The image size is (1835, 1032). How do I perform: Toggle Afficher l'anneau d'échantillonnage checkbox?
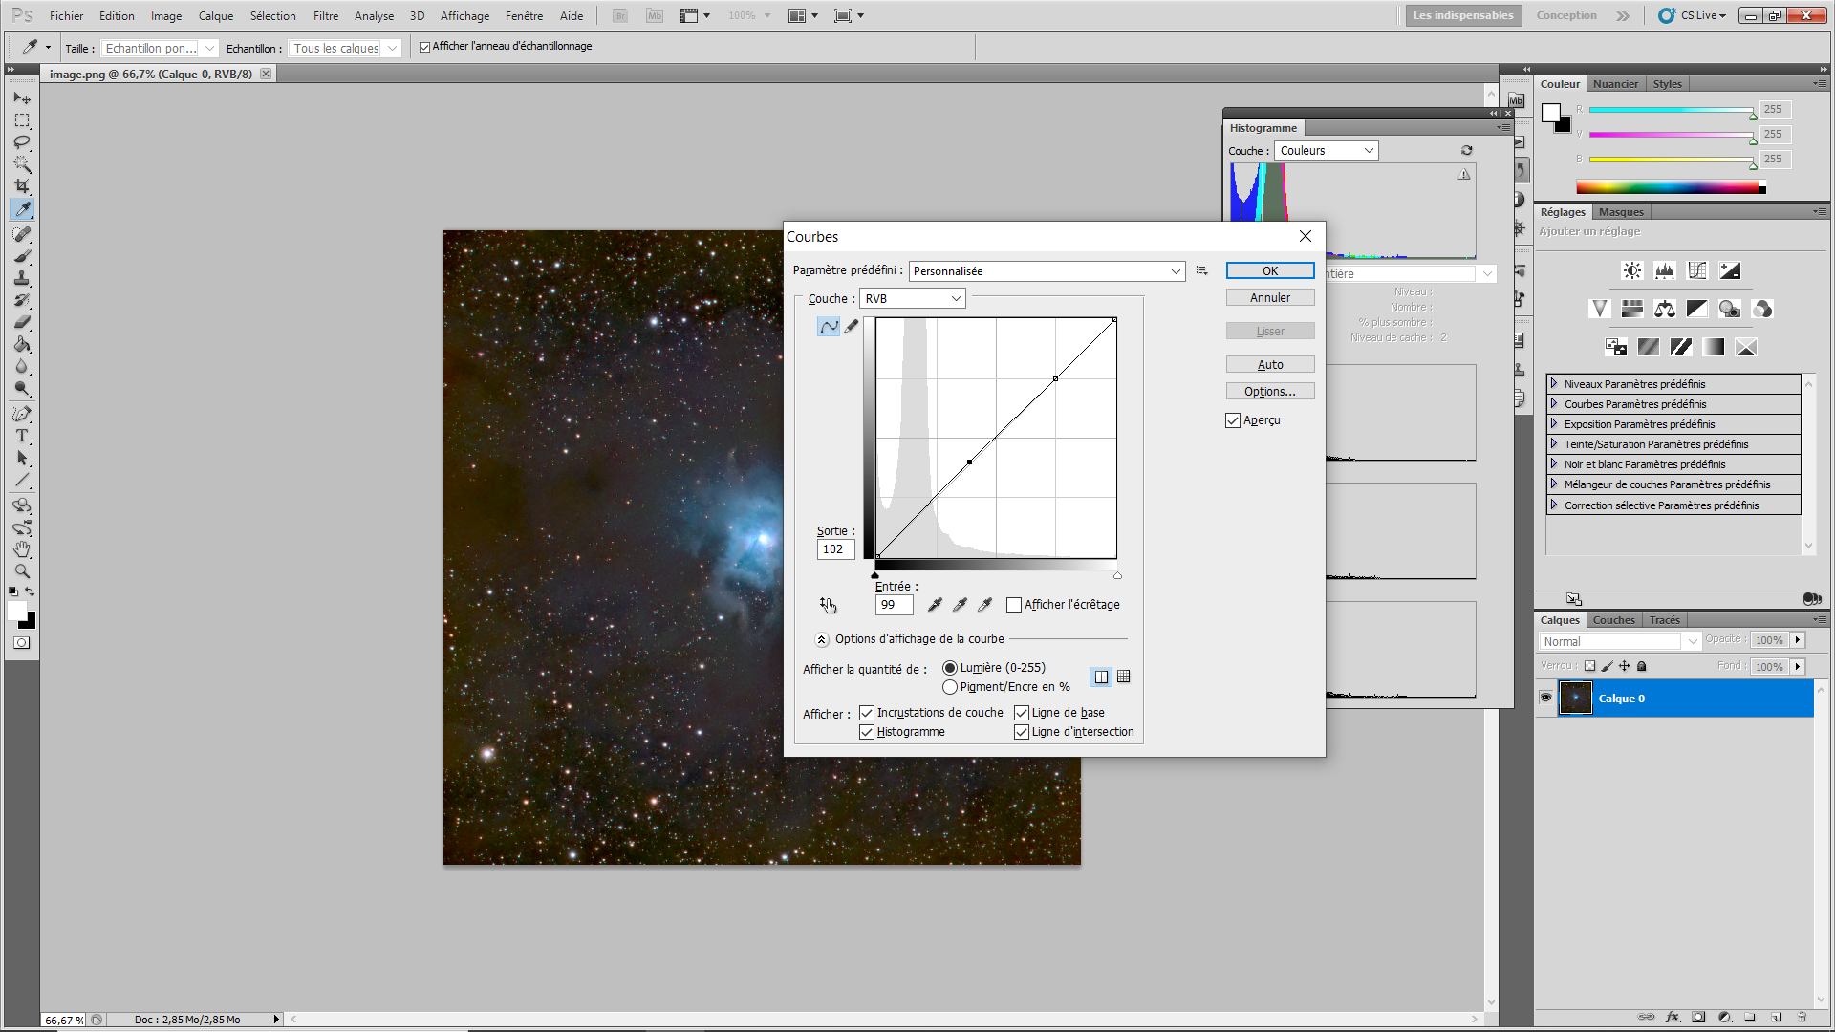425,47
